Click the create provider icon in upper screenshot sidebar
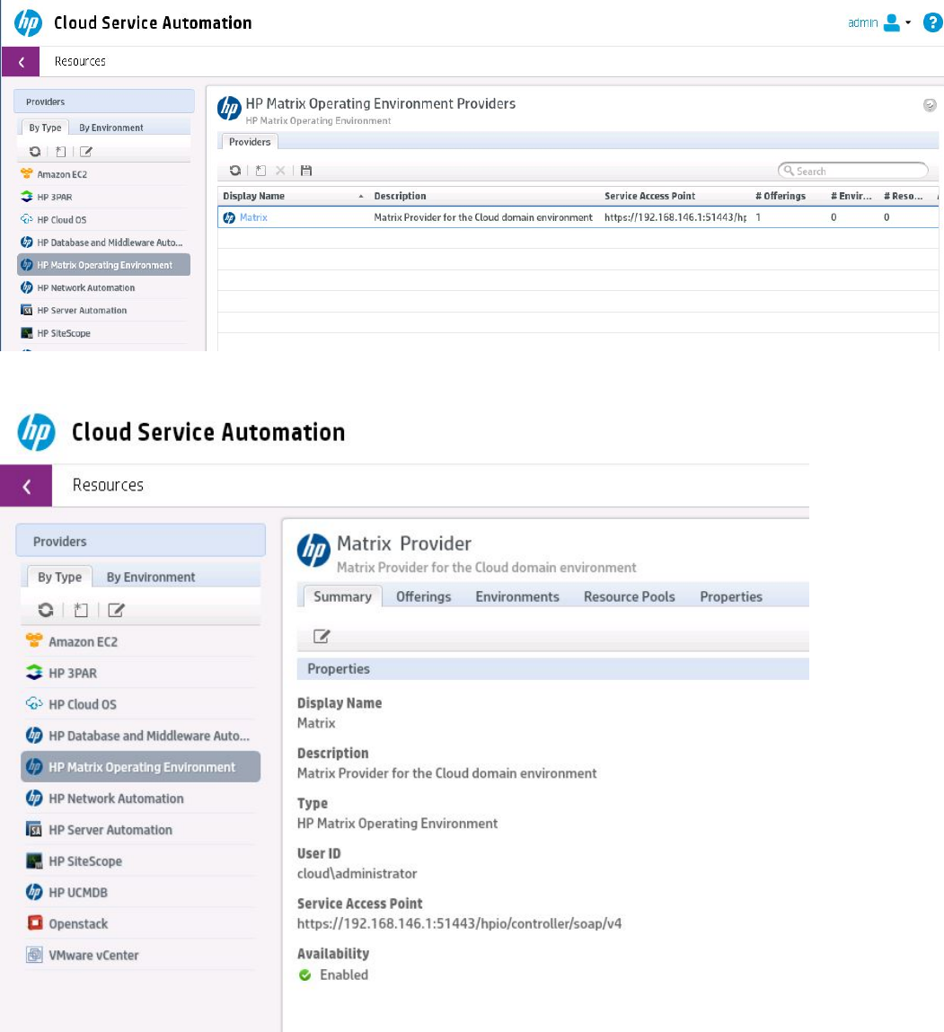944x1032 pixels. pos(60,152)
